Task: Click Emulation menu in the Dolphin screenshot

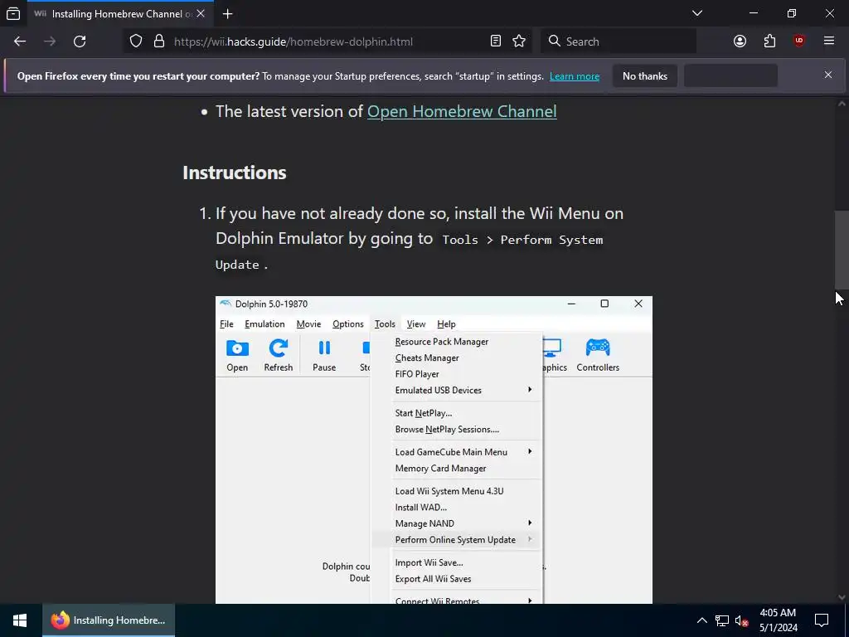Action: pyautogui.click(x=264, y=324)
